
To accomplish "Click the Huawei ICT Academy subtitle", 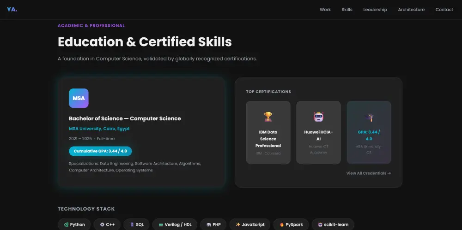I will pos(318,149).
